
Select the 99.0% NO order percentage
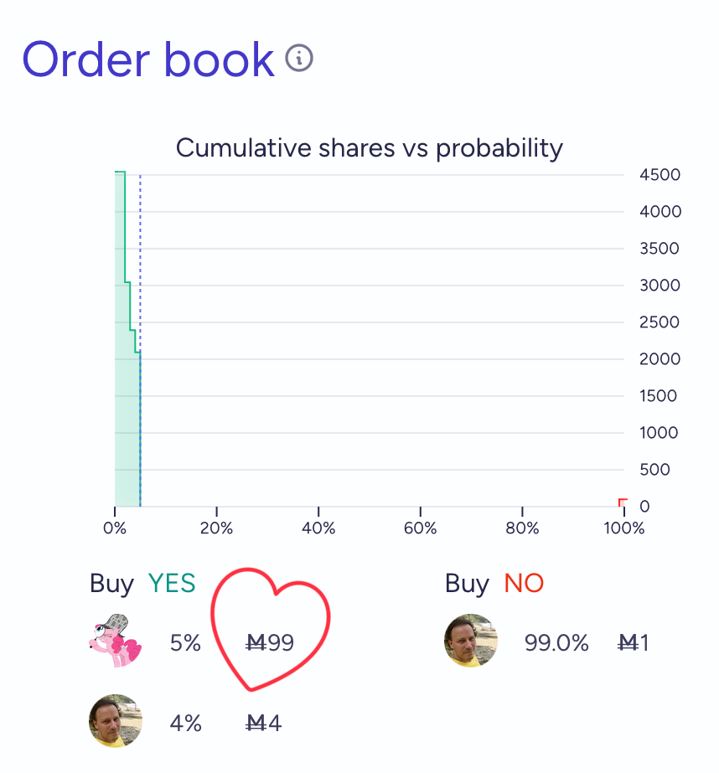[556, 643]
